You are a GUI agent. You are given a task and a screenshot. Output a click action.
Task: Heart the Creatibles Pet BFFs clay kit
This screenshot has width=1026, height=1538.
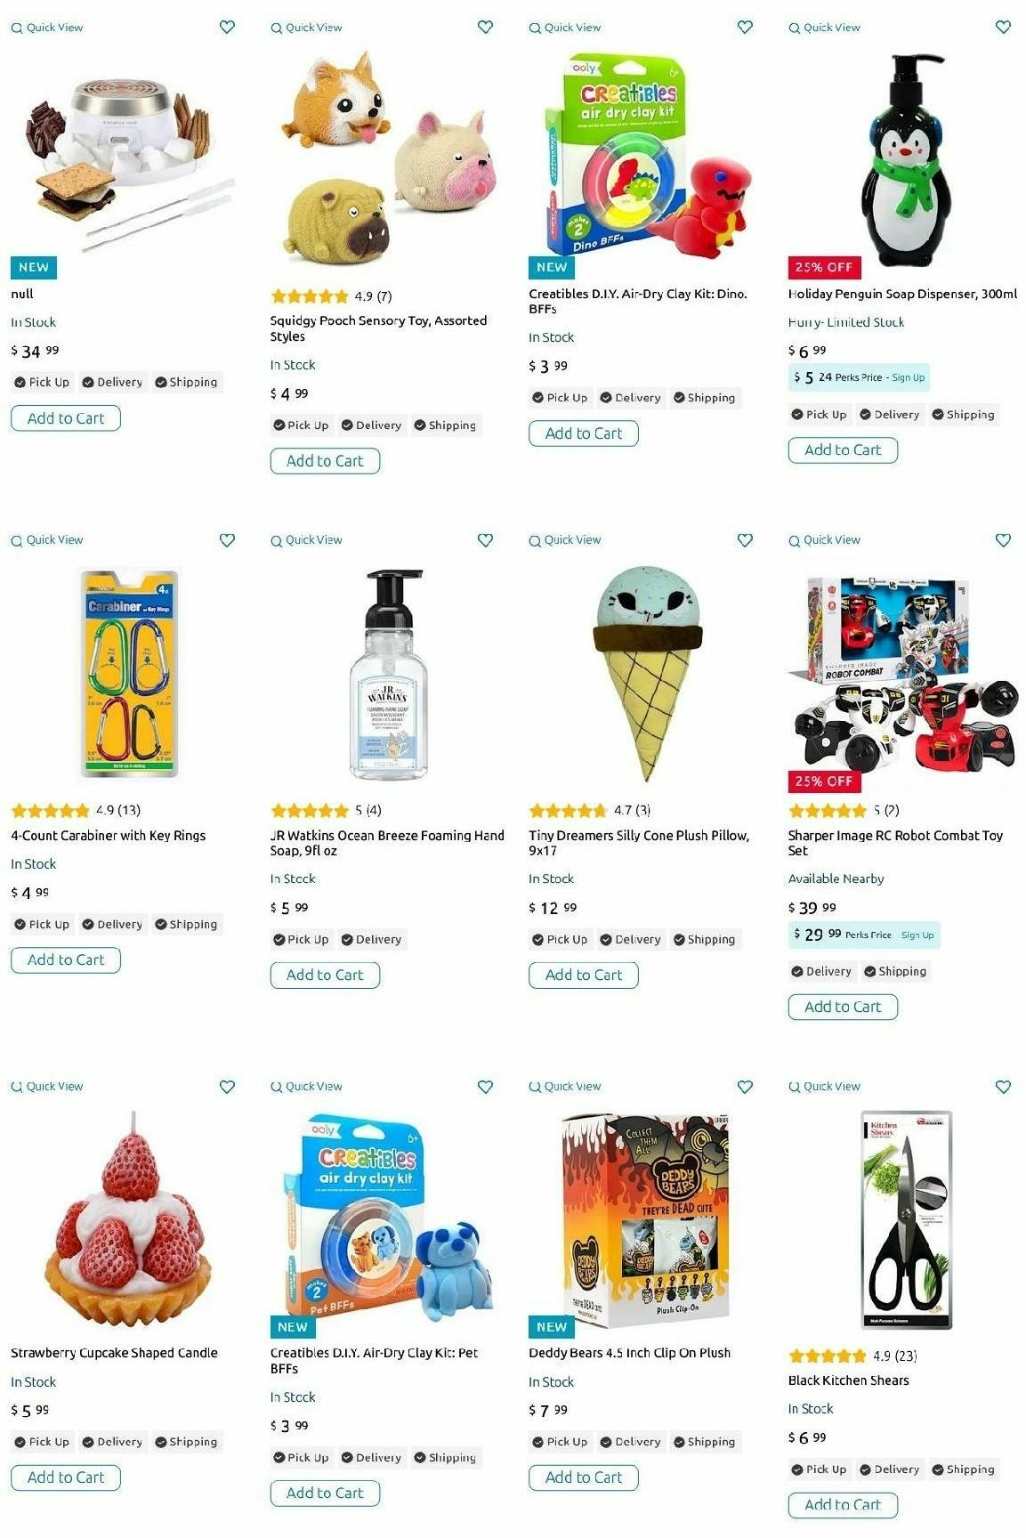click(x=485, y=1087)
